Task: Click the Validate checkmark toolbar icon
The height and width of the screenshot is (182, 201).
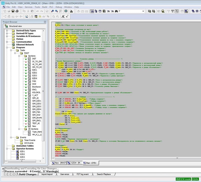Action: 47,11
